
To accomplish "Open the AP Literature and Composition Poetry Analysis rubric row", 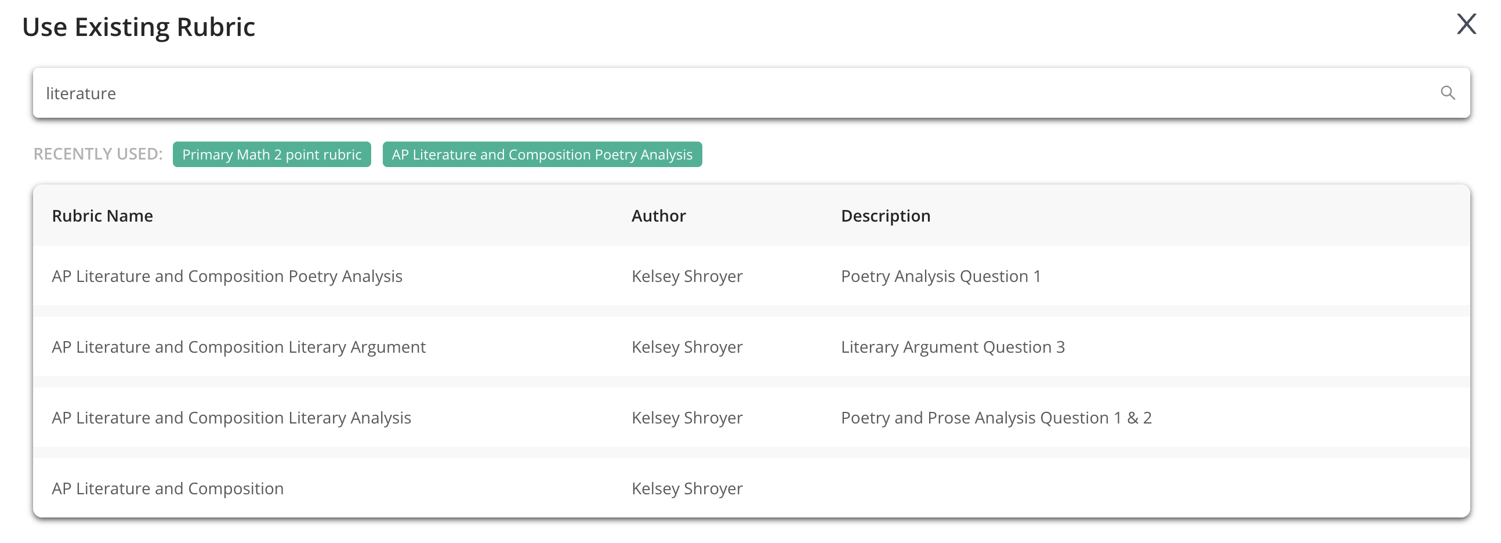I will tap(227, 276).
